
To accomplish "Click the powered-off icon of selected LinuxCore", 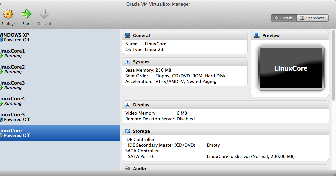I will click(x=1, y=136).
